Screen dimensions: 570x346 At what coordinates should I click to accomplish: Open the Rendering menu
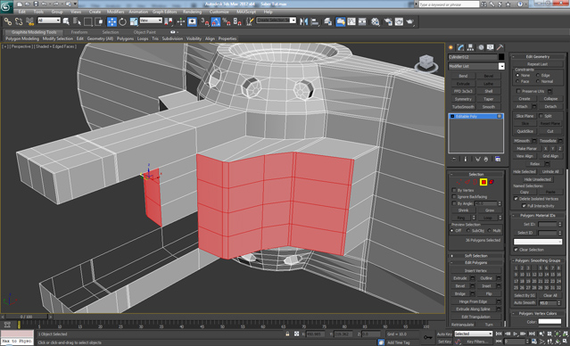[x=192, y=12]
